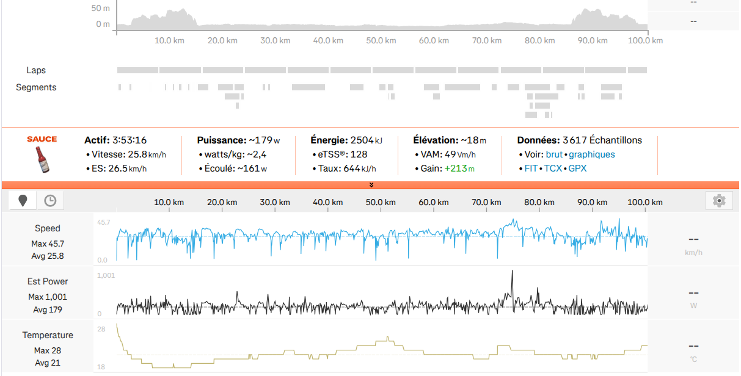Click 'Gain: +213 m' value
This screenshot has height=376, width=741.
[447, 168]
